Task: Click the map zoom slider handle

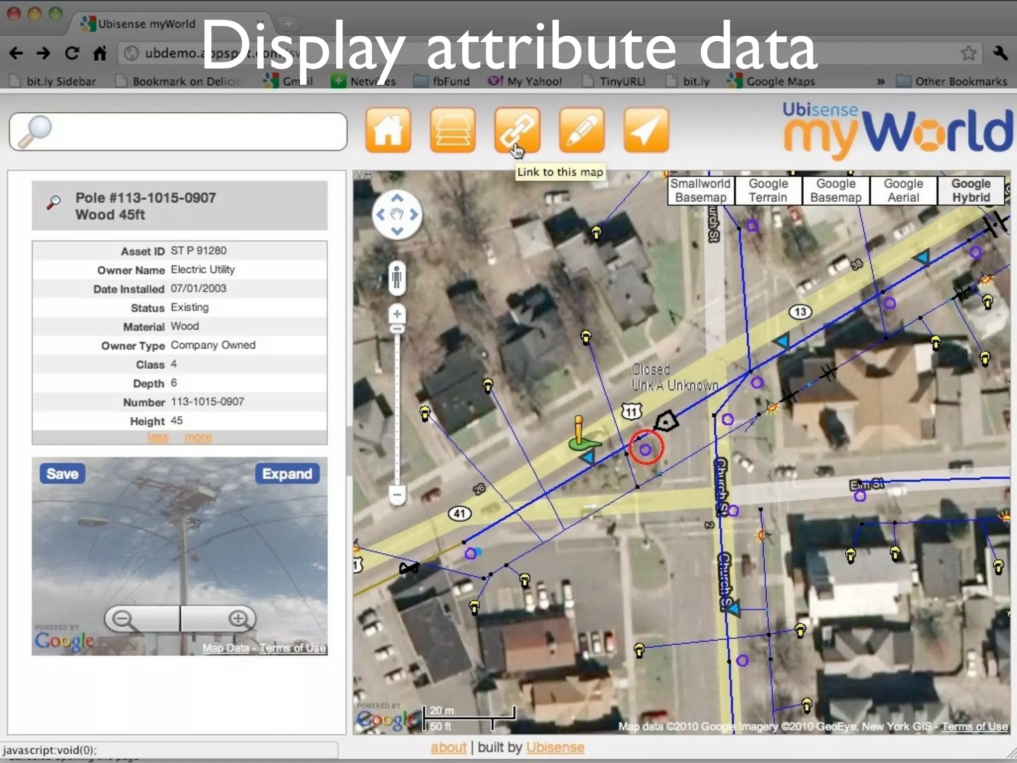Action: pos(397,329)
